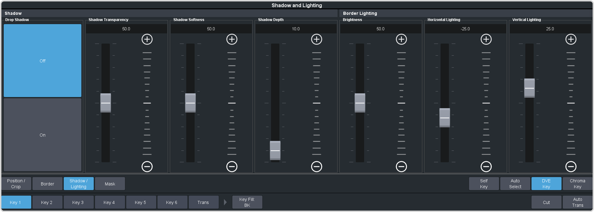
Task: Click the Cut button
Action: coord(546,202)
